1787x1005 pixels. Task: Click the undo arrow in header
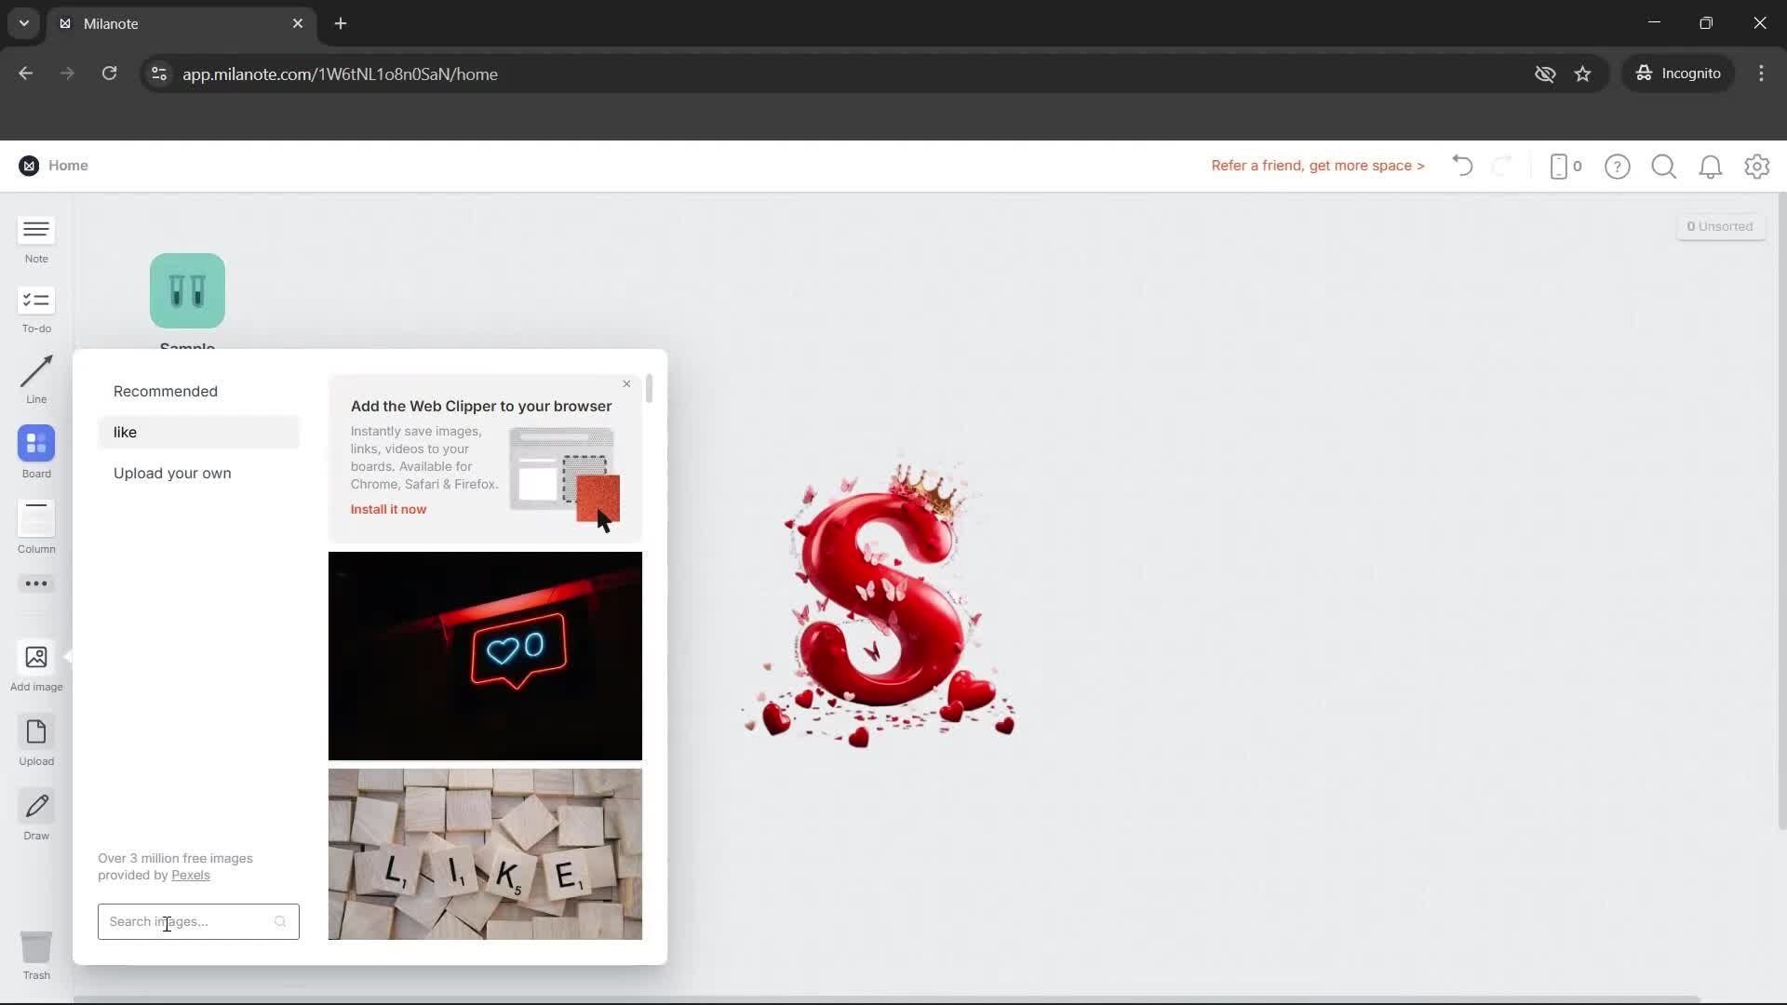pos(1462,166)
